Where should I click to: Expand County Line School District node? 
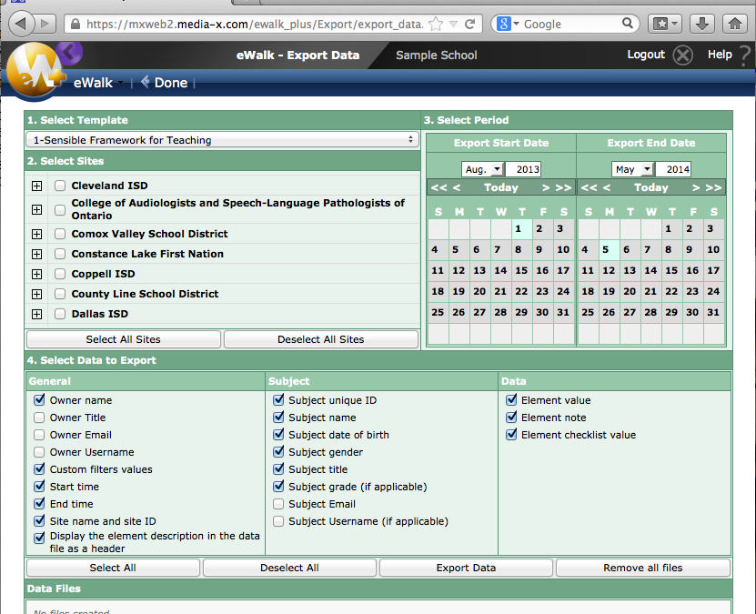[36, 294]
